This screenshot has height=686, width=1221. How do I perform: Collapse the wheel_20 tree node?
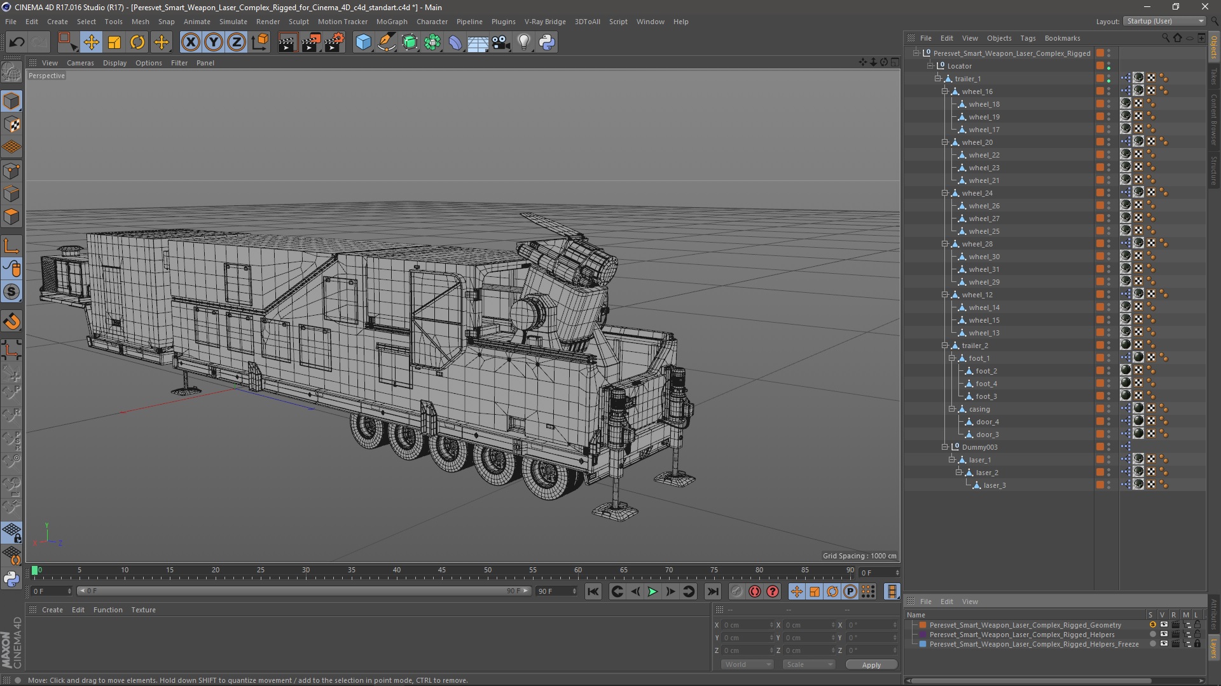click(945, 142)
